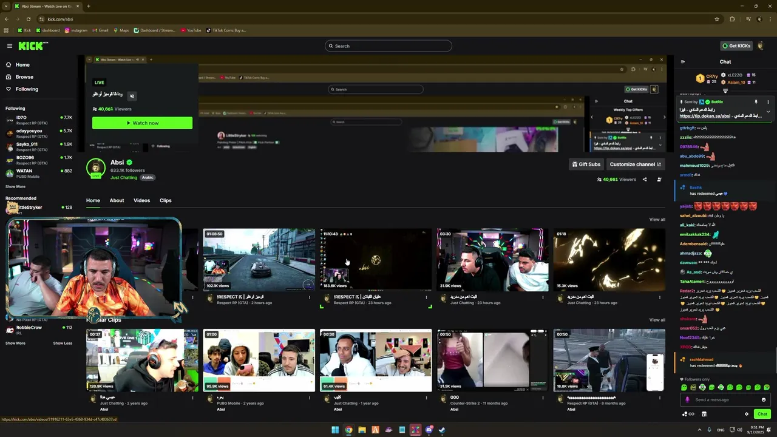The height and width of the screenshot is (437, 777).
Task: Play the 120.9K views clip thumbnail
Action: click(x=142, y=361)
